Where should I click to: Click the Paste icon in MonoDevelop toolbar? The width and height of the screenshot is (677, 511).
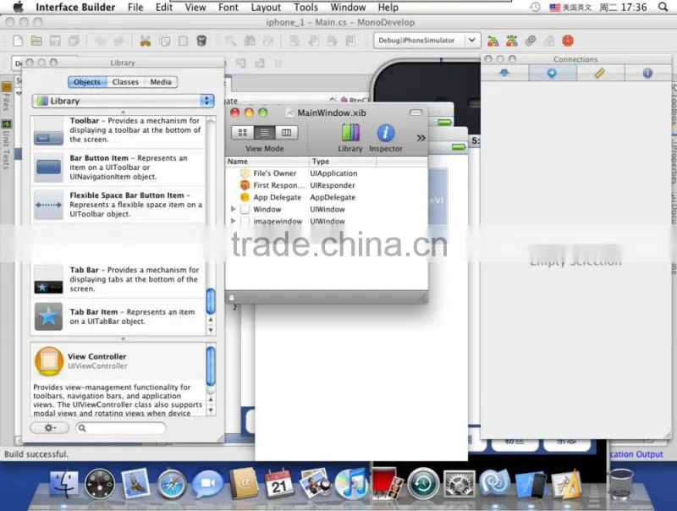[183, 41]
